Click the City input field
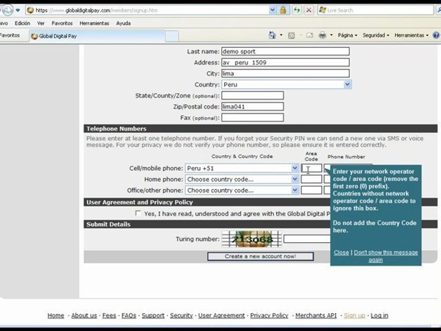 coord(285,73)
